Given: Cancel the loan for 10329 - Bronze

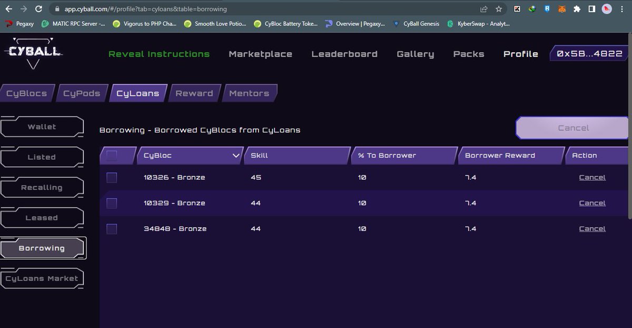Looking at the screenshot, I should [592, 203].
